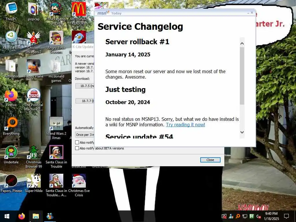Screen dimensions: 296x222
Task: Click the Service Changelog heading
Action: [x=140, y=26]
